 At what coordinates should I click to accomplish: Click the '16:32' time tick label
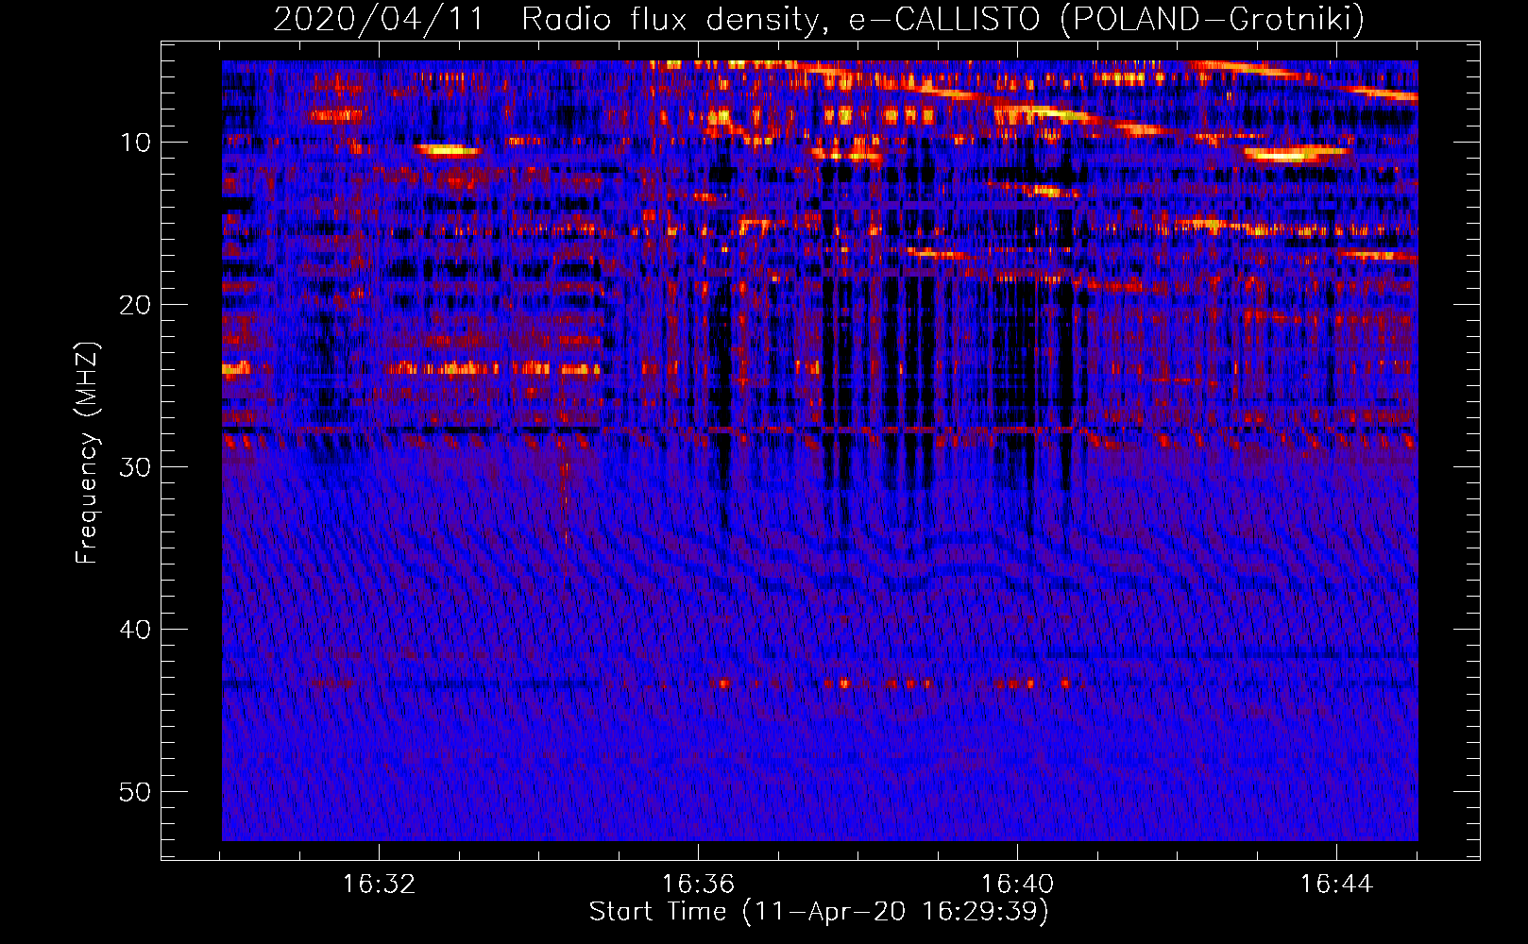coord(379,885)
